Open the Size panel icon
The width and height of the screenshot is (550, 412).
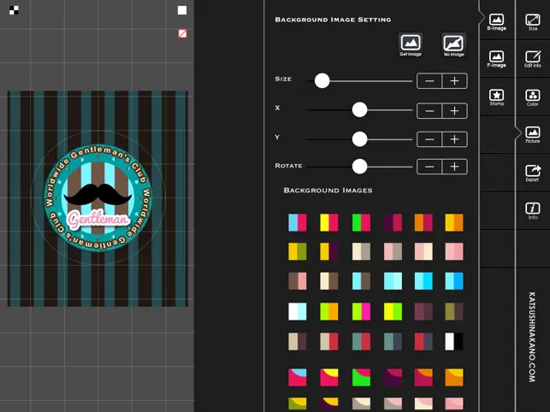[x=532, y=22]
